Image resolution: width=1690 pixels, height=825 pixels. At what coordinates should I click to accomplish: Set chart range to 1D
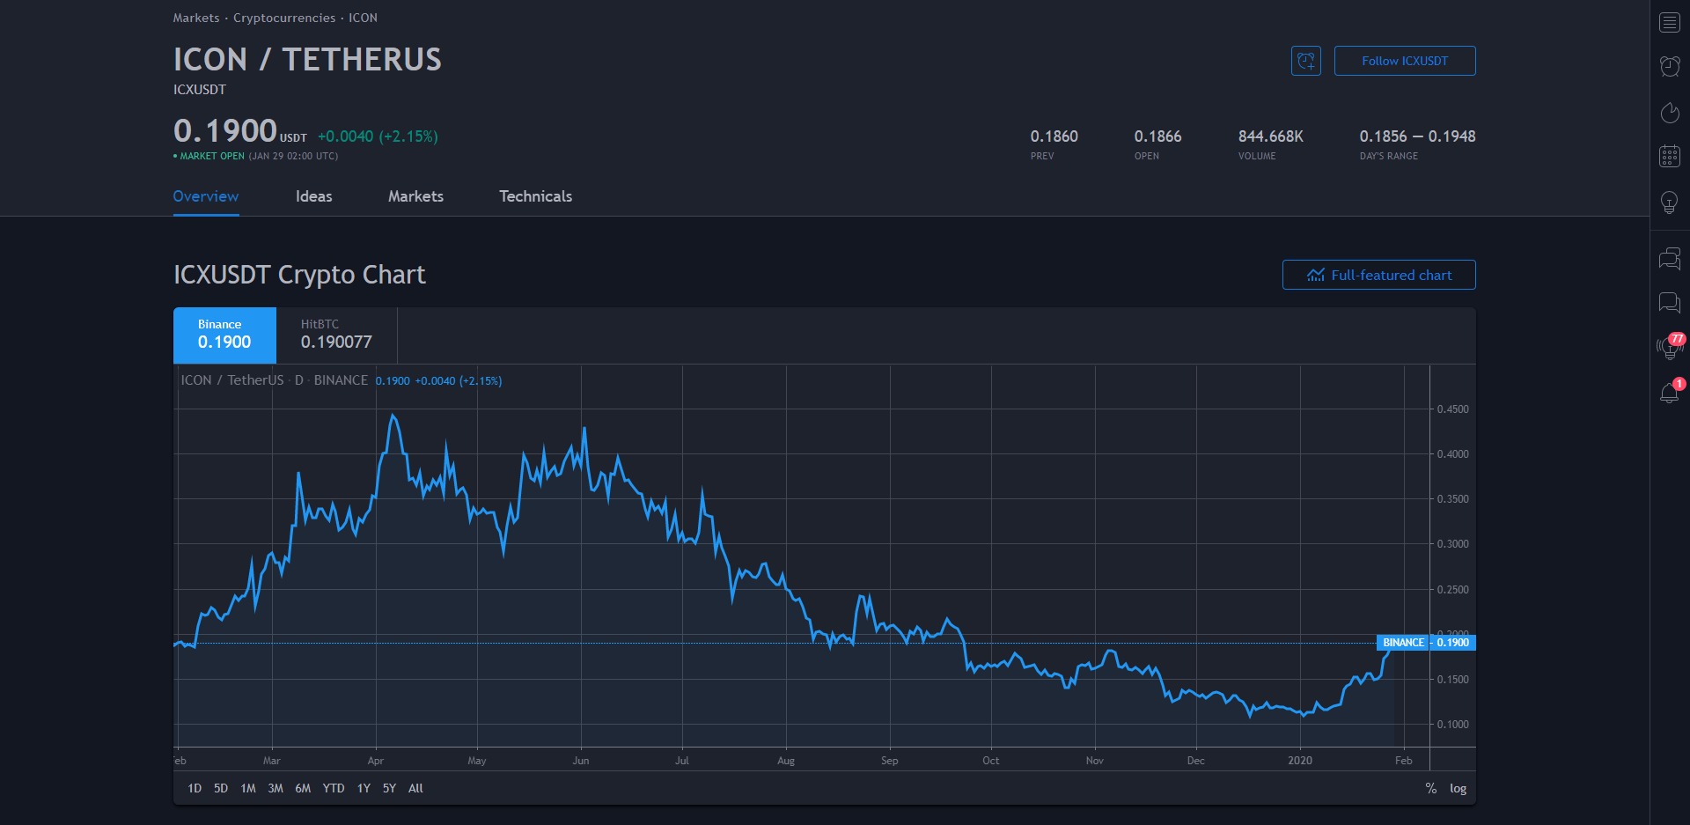point(195,788)
